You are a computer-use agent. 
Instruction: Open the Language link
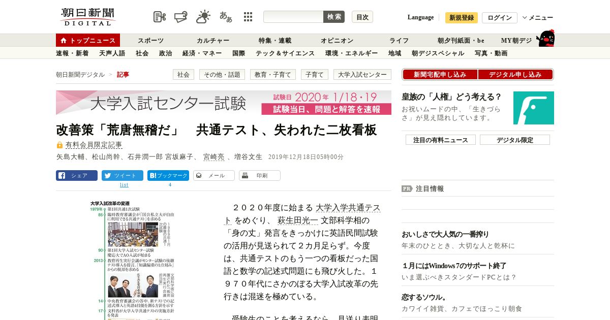click(x=420, y=17)
